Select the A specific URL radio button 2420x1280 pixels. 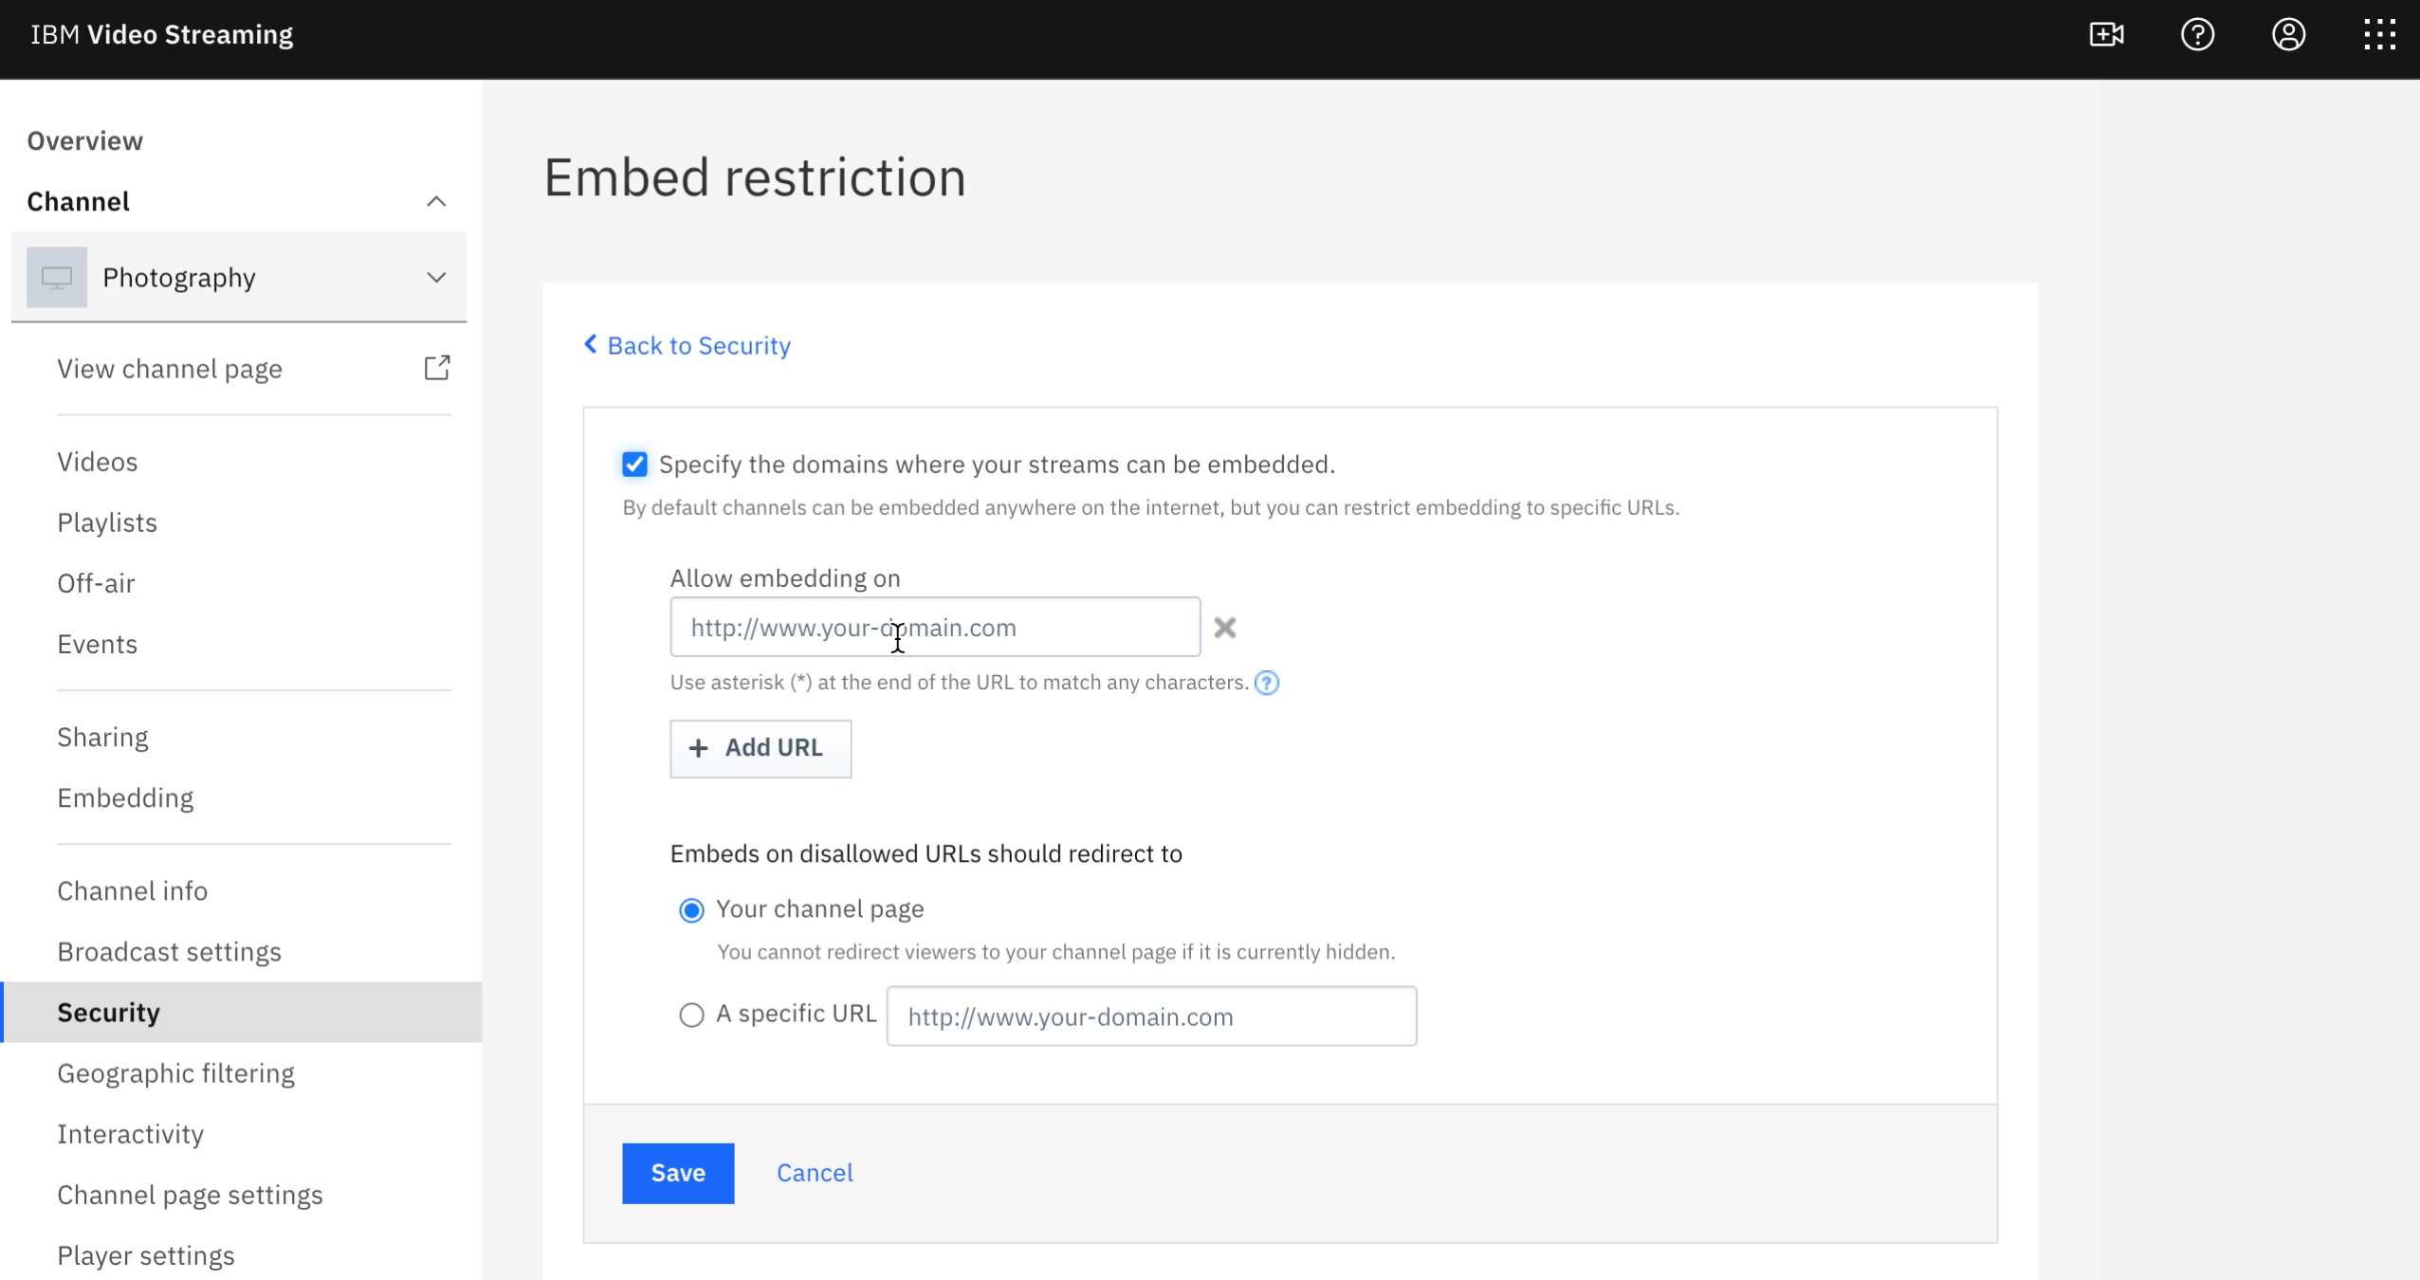(x=691, y=1015)
